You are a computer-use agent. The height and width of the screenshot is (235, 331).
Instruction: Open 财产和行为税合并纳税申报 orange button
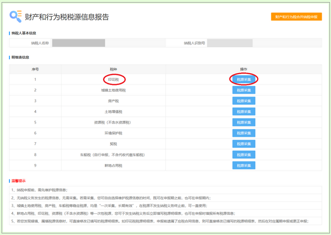[x=296, y=17]
